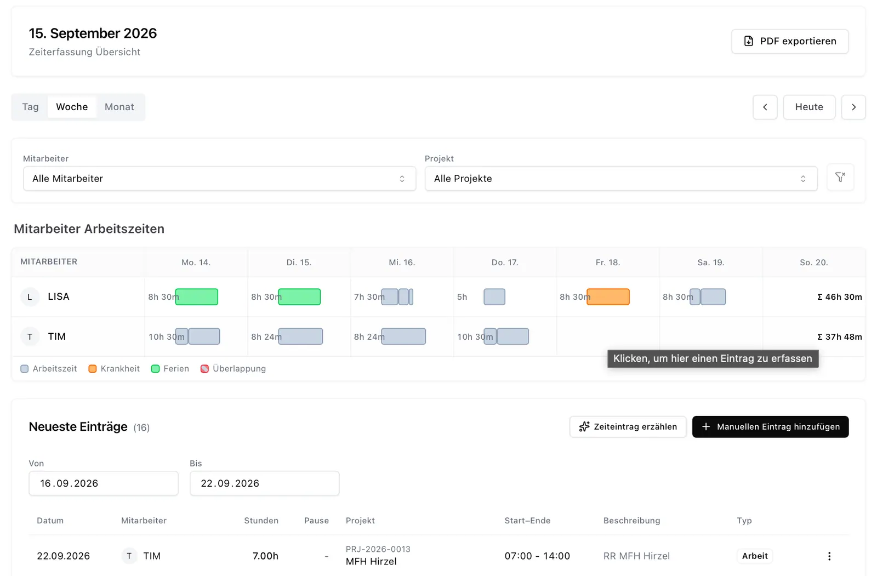Open the Alle Projekte dropdown
877x576 pixels.
(x=621, y=179)
